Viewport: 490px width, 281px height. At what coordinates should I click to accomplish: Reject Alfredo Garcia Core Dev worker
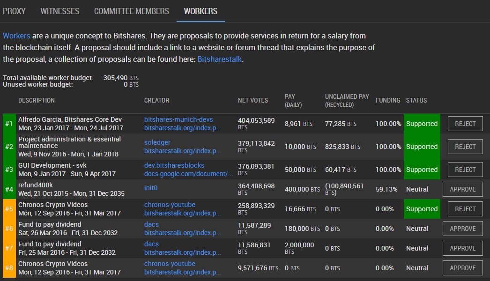(465, 124)
